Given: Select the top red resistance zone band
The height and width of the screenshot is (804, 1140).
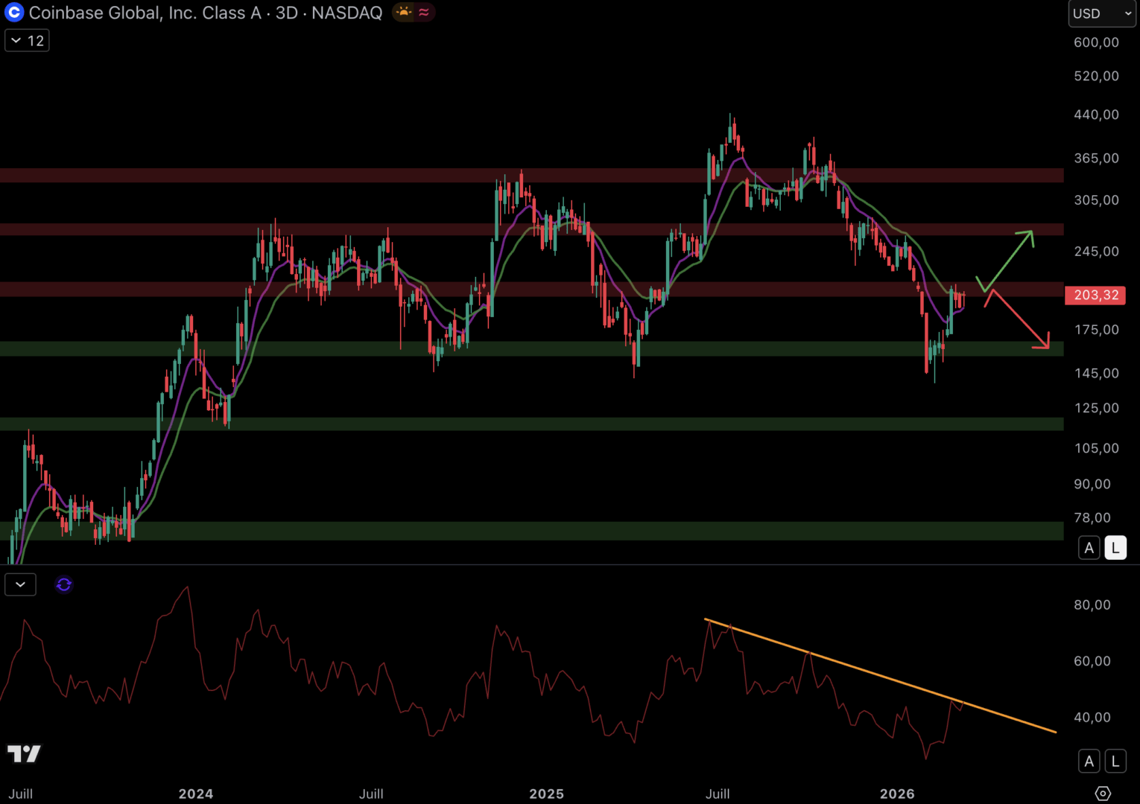Looking at the screenshot, I should [x=522, y=176].
